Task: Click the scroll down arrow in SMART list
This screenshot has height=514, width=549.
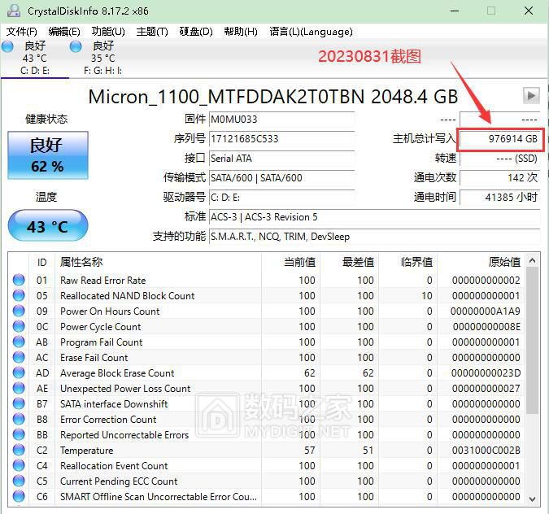Action: tap(532, 499)
